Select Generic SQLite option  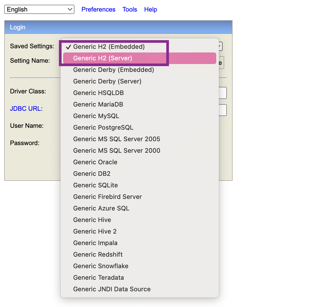140,185
